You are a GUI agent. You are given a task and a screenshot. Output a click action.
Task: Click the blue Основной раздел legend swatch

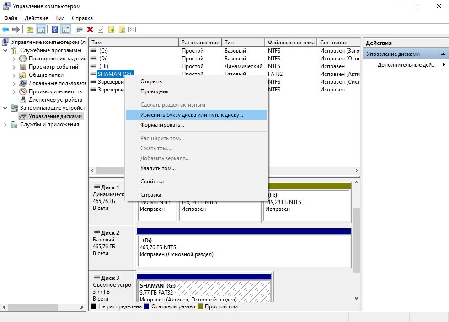(x=147, y=306)
